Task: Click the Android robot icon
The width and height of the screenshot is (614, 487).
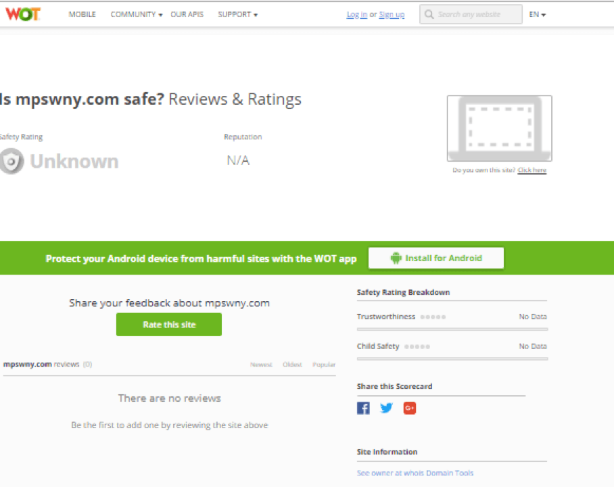Action: pyautogui.click(x=396, y=258)
